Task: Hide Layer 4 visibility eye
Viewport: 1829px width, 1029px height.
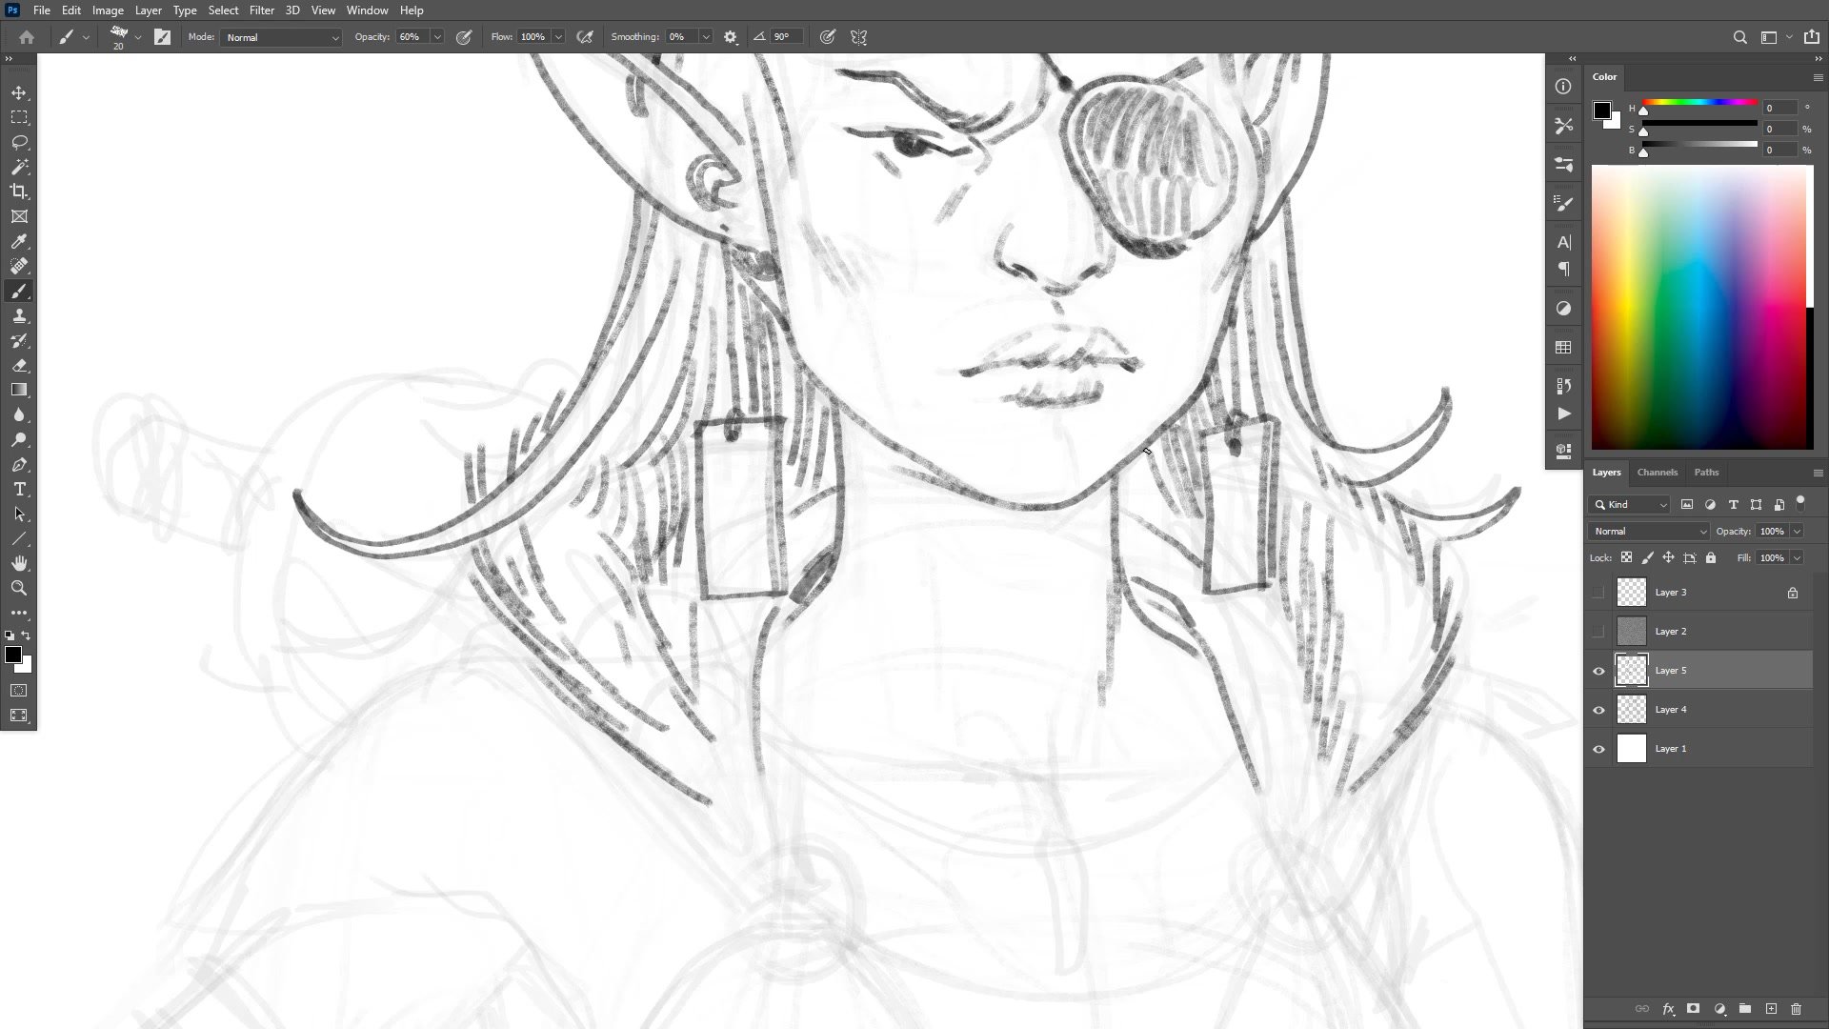Action: [1598, 710]
